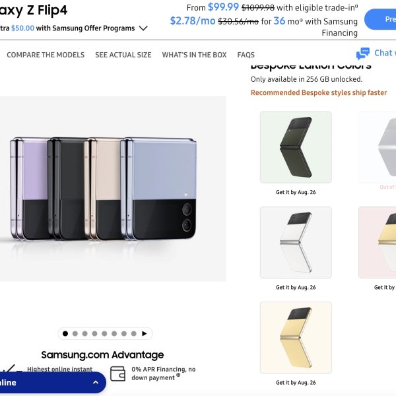Expand Samsung Offer Programs chevron
The width and height of the screenshot is (396, 396).
pyautogui.click(x=143, y=28)
